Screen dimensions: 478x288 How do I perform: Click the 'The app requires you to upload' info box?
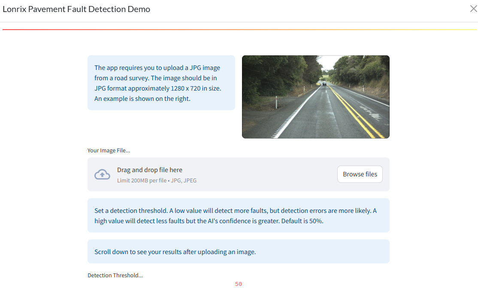161,83
